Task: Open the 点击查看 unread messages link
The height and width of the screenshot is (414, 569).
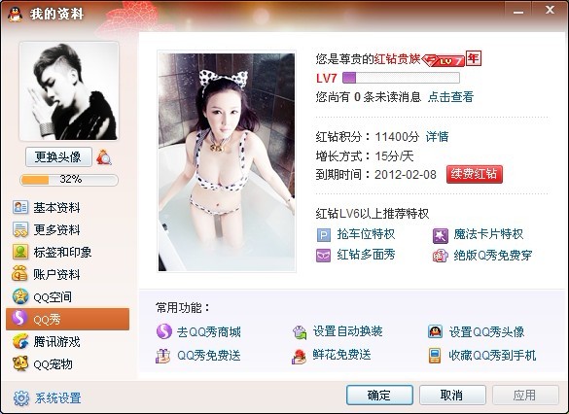Action: tap(450, 97)
